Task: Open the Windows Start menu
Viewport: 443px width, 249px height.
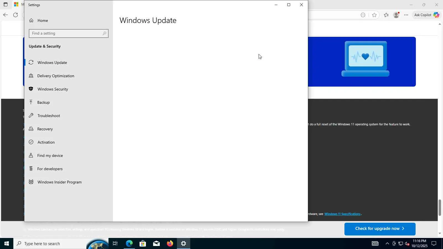Action: pyautogui.click(x=7, y=243)
